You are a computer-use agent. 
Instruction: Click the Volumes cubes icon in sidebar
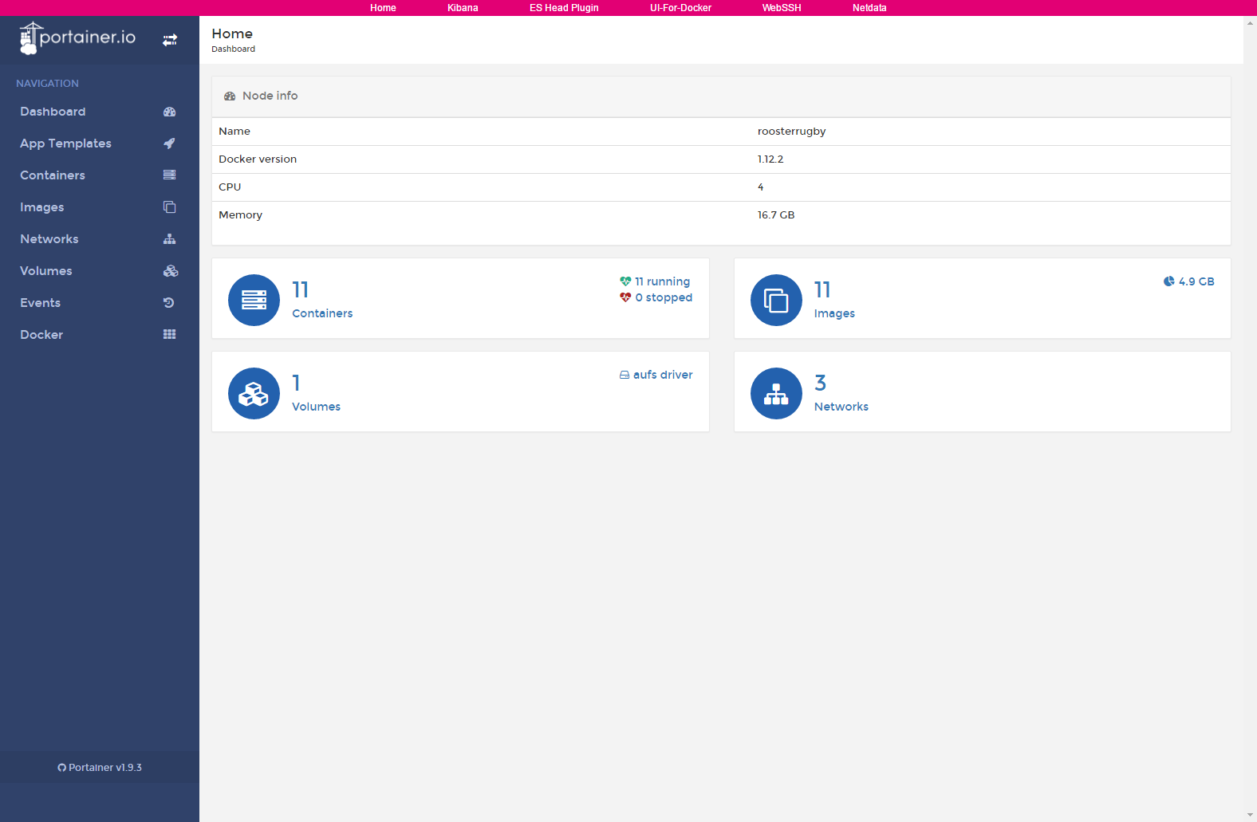point(171,271)
